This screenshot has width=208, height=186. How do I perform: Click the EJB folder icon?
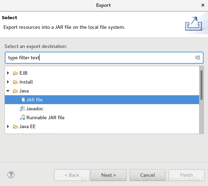(x=15, y=73)
